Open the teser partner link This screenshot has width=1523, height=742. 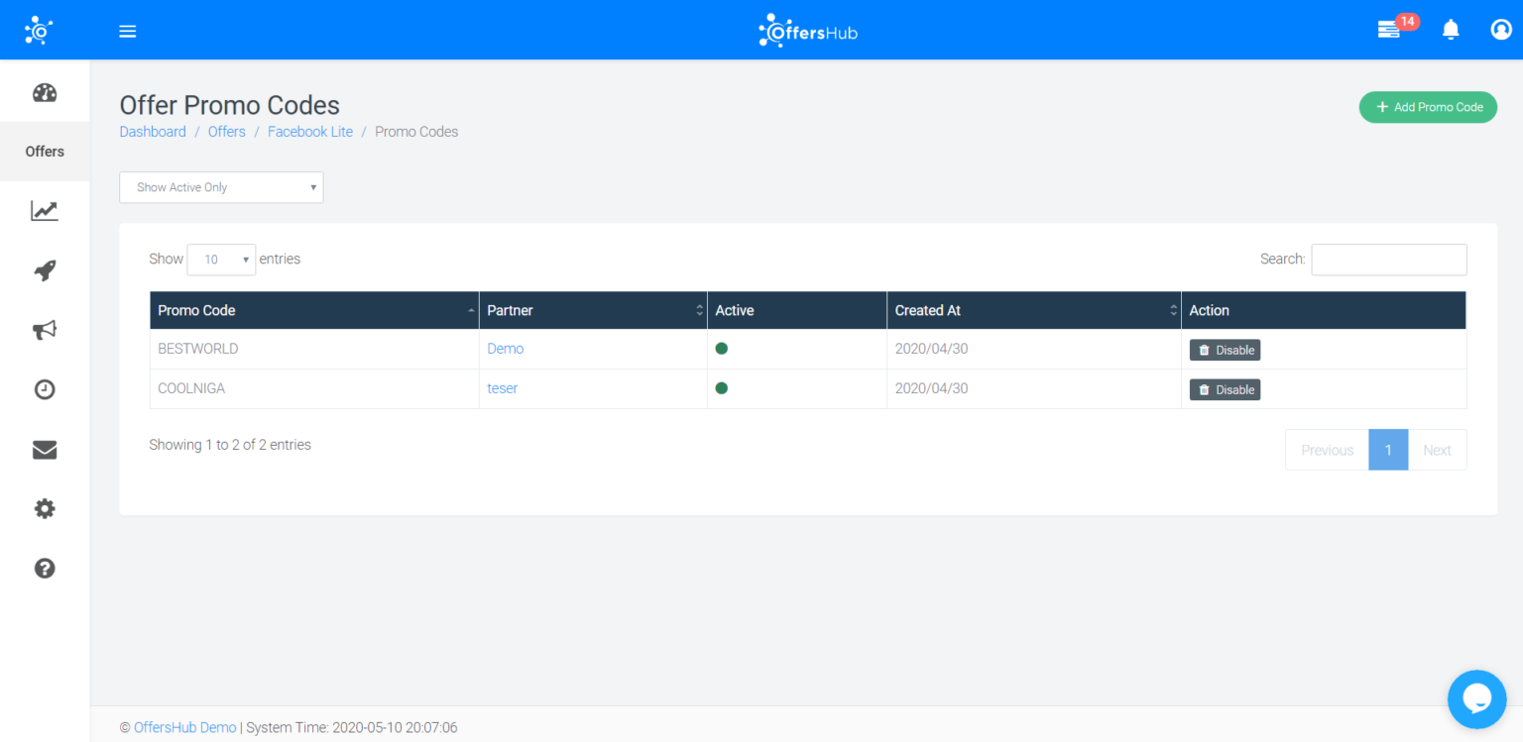503,388
